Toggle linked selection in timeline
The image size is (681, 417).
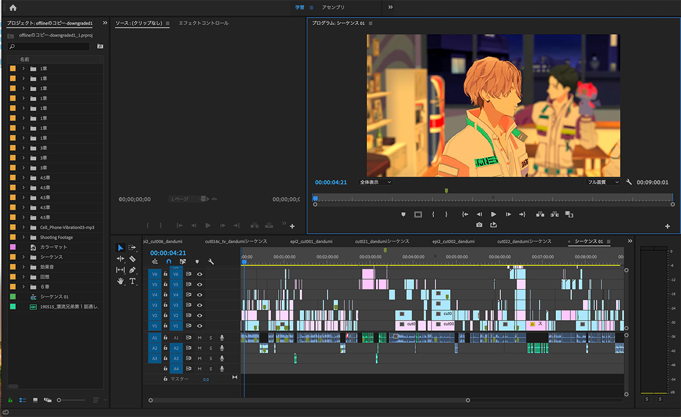[x=183, y=262]
